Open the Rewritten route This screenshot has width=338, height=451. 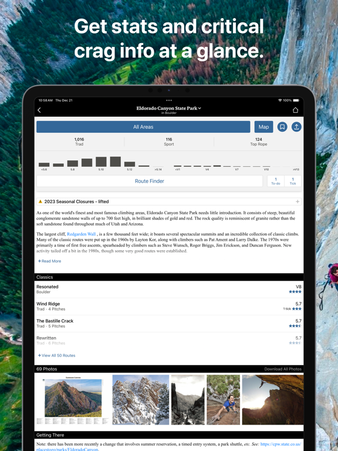[x=169, y=340]
